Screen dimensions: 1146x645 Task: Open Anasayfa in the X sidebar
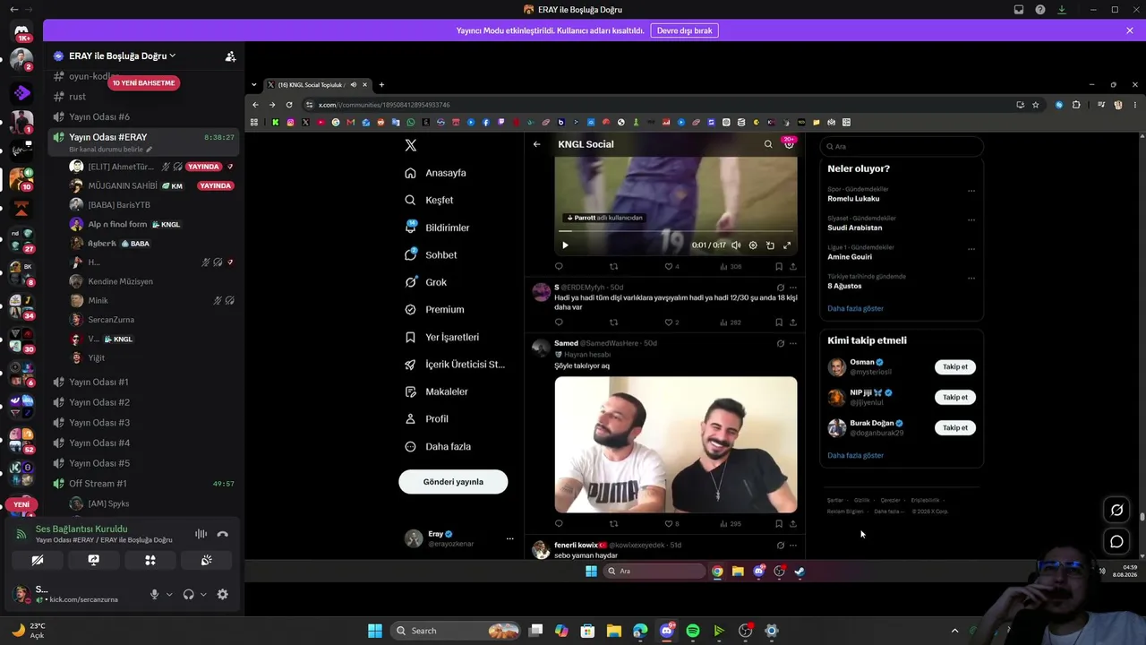tap(435, 173)
